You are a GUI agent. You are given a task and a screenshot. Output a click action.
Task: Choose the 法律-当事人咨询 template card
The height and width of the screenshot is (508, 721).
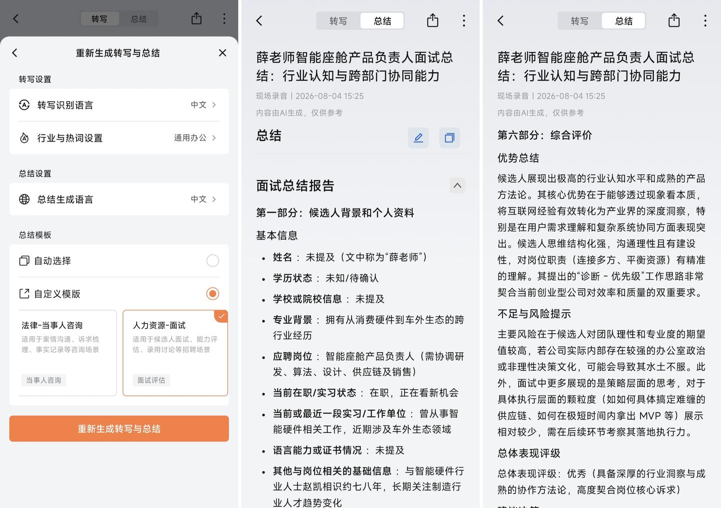(68, 353)
